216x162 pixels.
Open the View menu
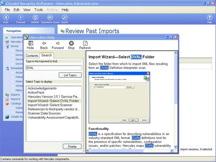[27, 10]
